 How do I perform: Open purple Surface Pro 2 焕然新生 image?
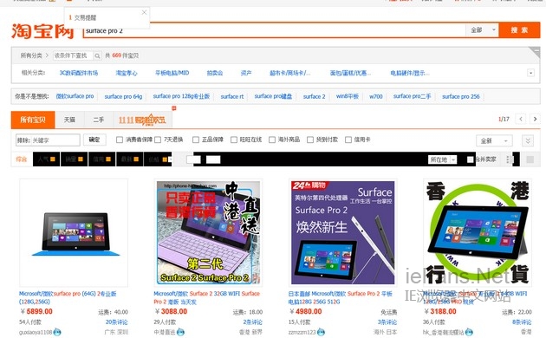coord(343,232)
